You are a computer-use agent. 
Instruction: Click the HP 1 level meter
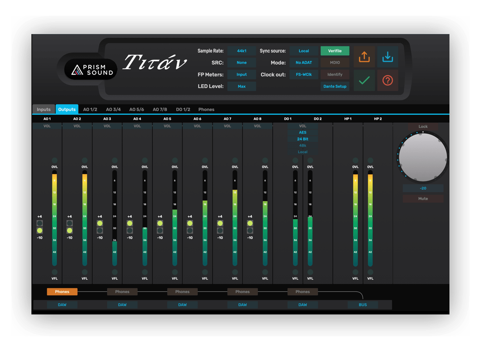[355, 218]
